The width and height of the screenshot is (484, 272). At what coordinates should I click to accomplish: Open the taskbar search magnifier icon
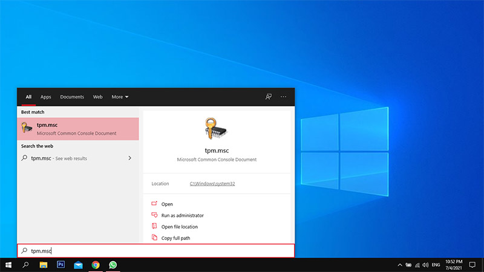coord(25,265)
